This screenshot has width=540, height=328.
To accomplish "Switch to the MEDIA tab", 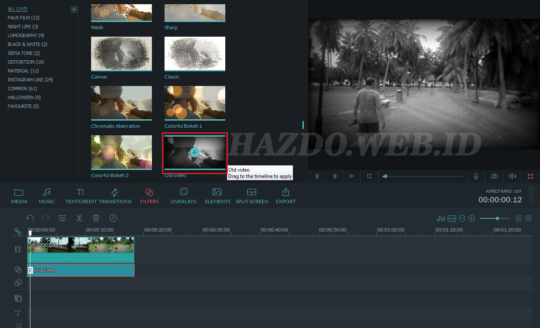I will pyautogui.click(x=19, y=196).
